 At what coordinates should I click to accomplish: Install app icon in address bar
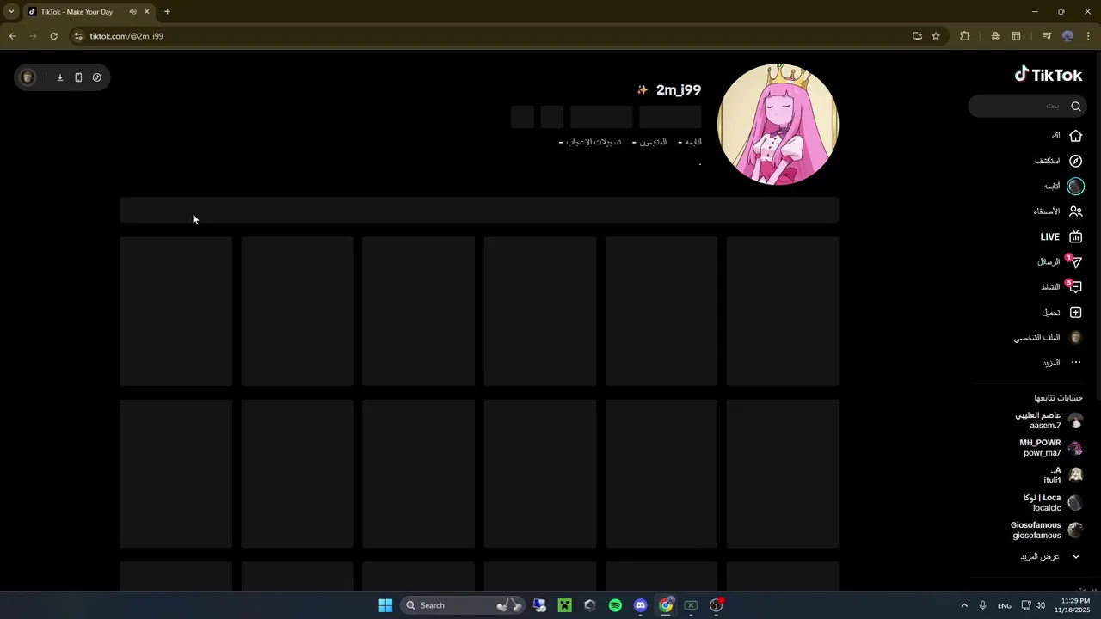[917, 36]
